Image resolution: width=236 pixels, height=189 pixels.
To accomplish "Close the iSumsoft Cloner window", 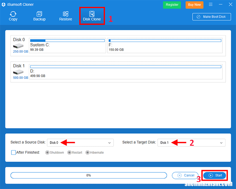I will (230, 4).
